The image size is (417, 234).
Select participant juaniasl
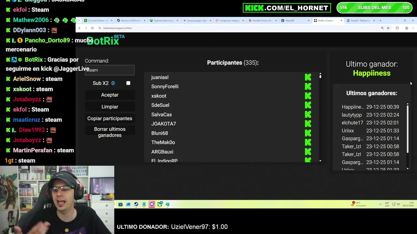point(160,77)
